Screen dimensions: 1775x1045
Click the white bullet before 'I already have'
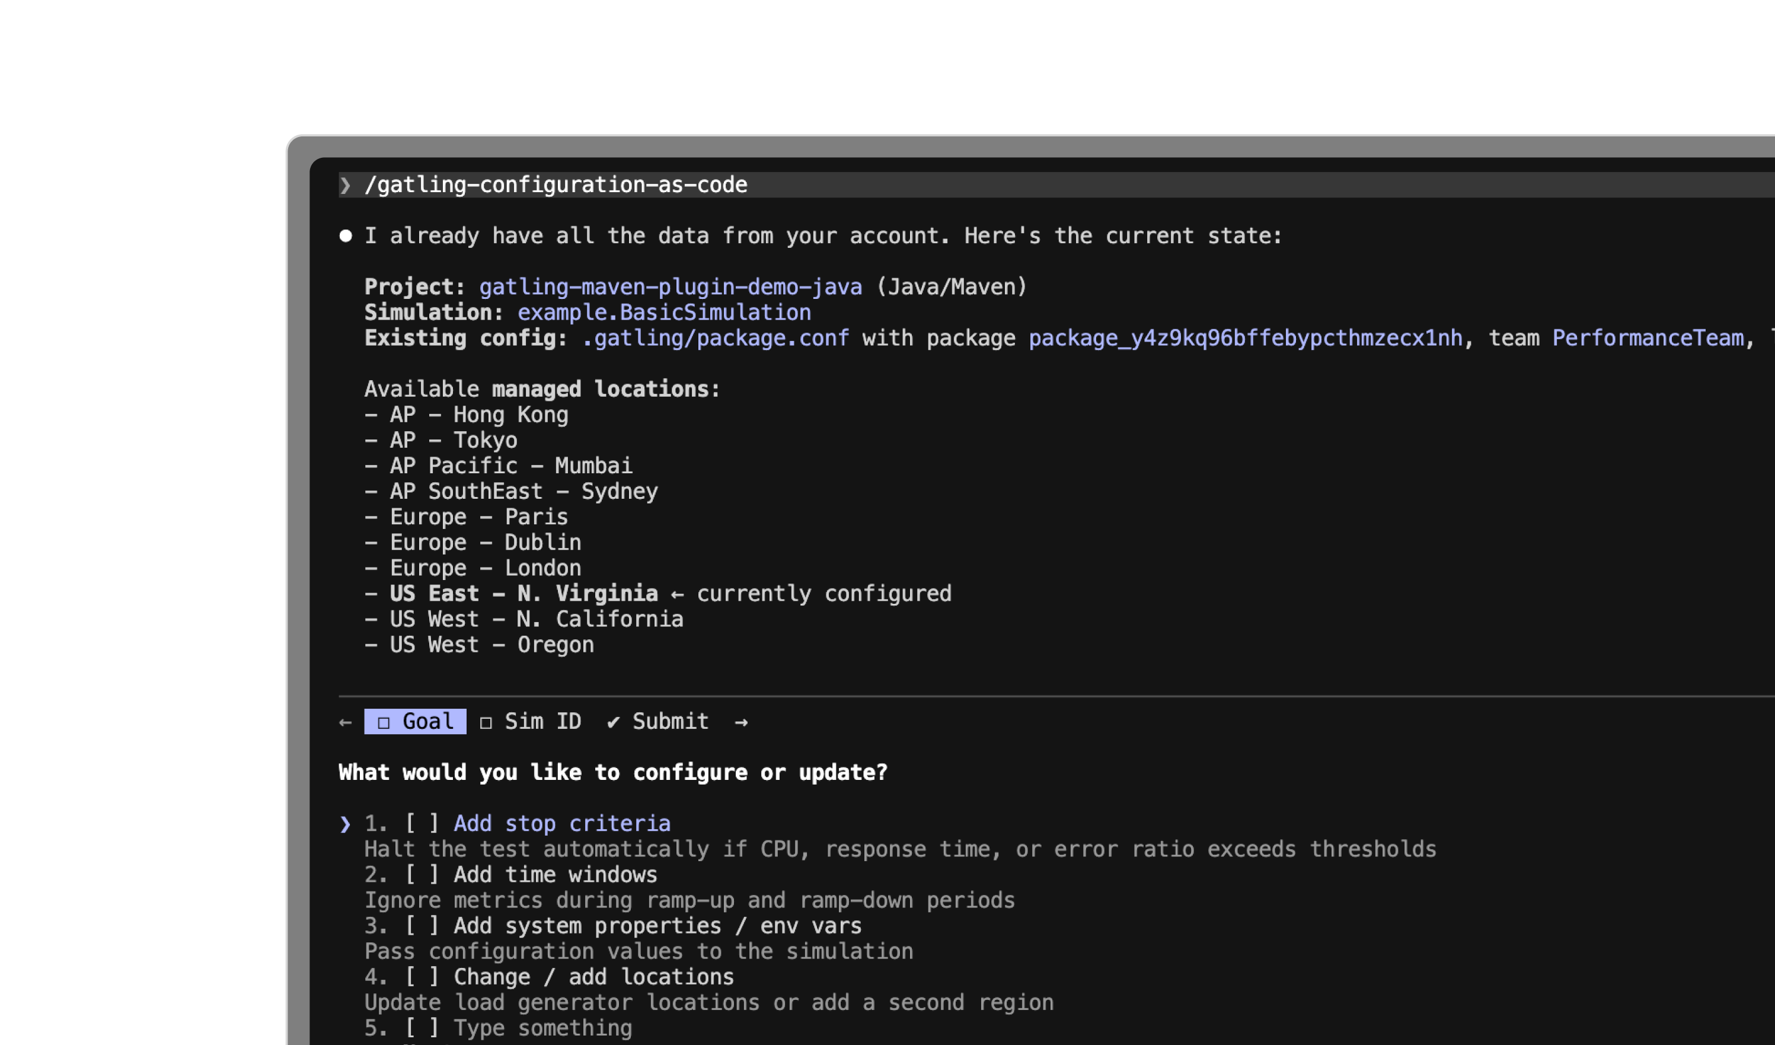click(345, 236)
